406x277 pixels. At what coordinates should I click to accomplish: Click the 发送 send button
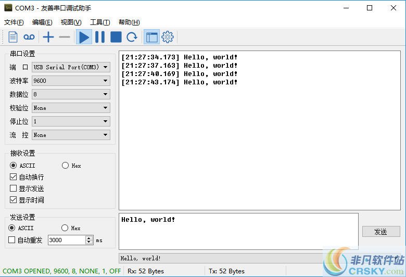point(381,232)
